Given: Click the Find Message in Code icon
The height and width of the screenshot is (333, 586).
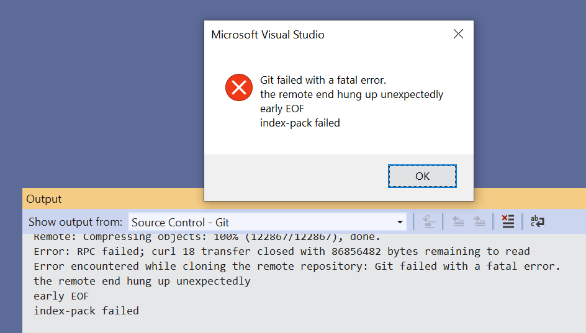Looking at the screenshot, I should (x=429, y=221).
